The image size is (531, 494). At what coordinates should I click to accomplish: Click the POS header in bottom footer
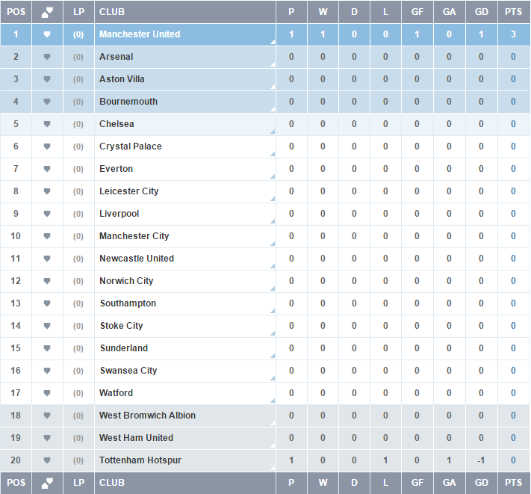pos(16,483)
